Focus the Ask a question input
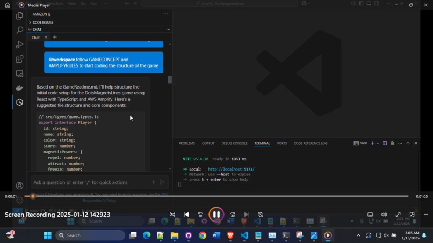Image resolution: width=433 pixels, height=243 pixels. [x=91, y=182]
